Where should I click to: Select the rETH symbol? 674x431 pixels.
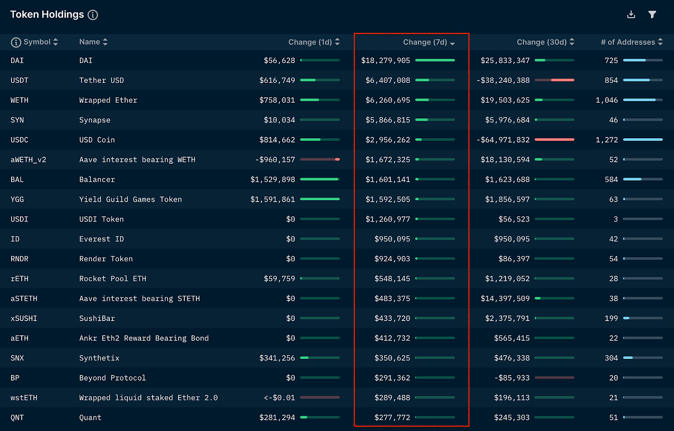[x=19, y=279]
